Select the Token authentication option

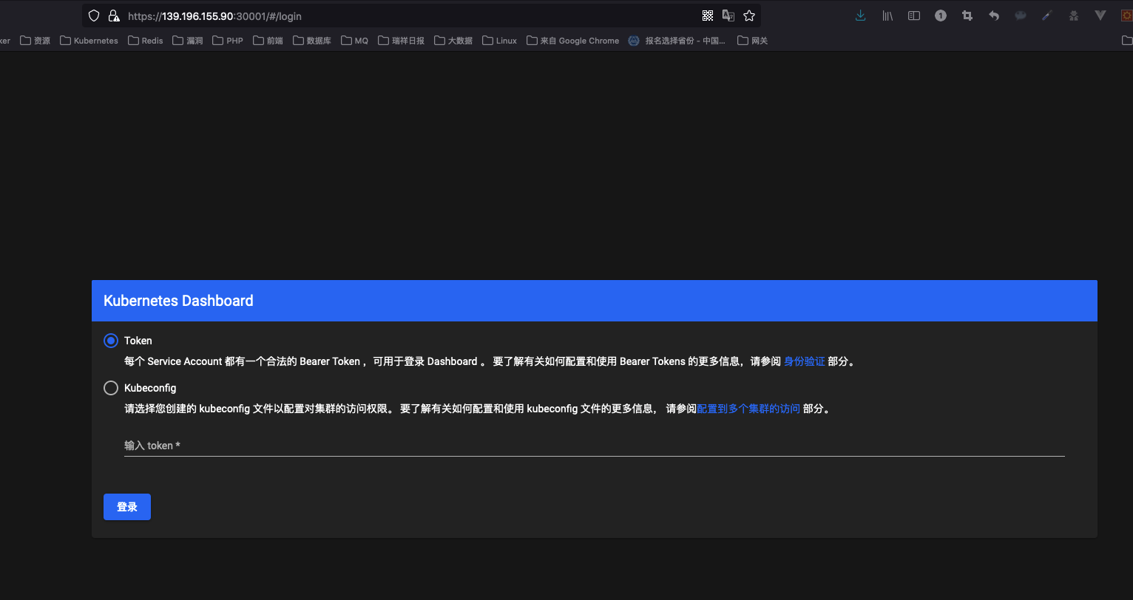click(x=111, y=341)
